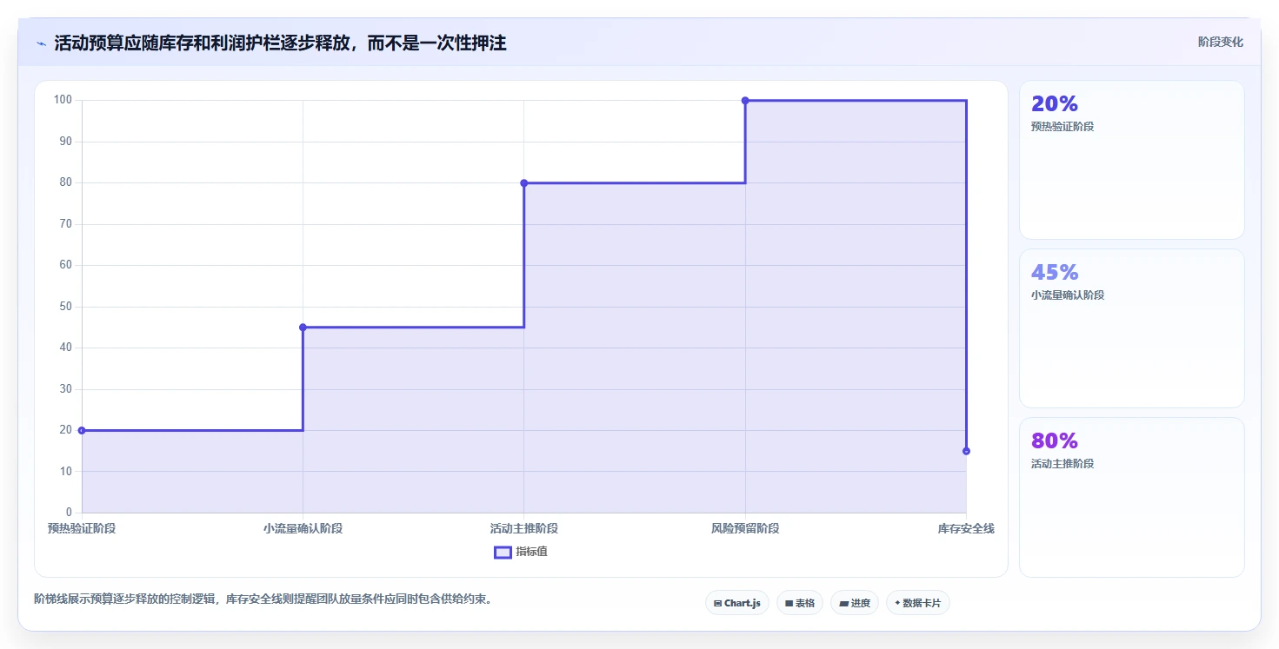Click the y-axis value 0

point(70,513)
